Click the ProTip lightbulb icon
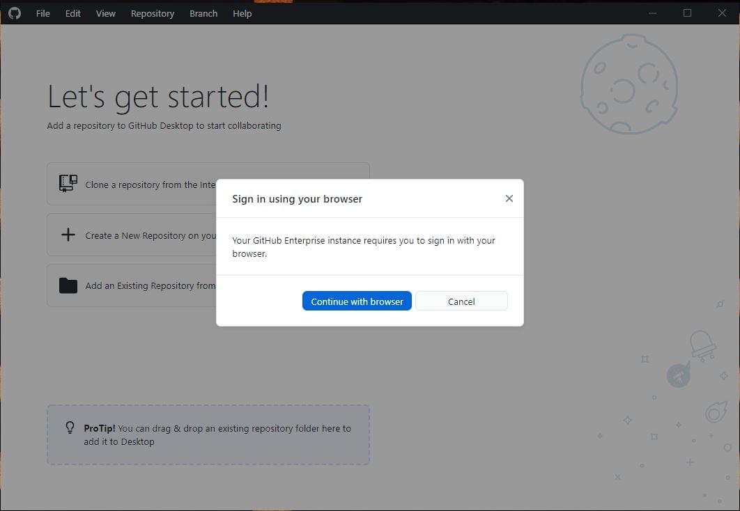This screenshot has height=511, width=740. (x=70, y=427)
